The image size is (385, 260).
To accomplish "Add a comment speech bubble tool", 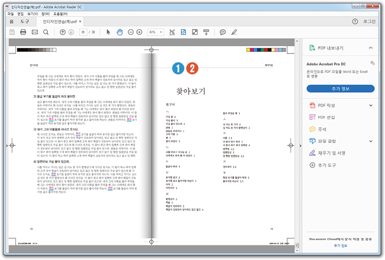I will coord(223,32).
